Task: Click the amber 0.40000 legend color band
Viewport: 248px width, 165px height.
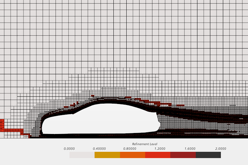Action: coord(107,155)
